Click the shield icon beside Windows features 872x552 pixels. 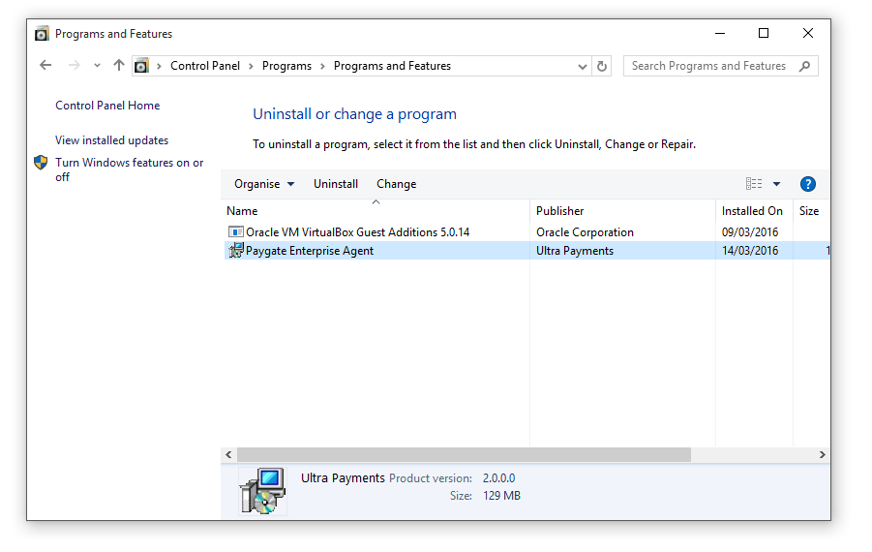click(x=41, y=163)
